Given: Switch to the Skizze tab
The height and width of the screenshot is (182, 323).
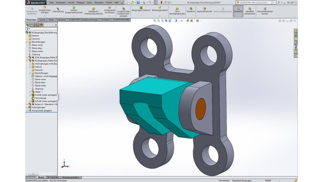Looking at the screenshot, I should [51, 20].
